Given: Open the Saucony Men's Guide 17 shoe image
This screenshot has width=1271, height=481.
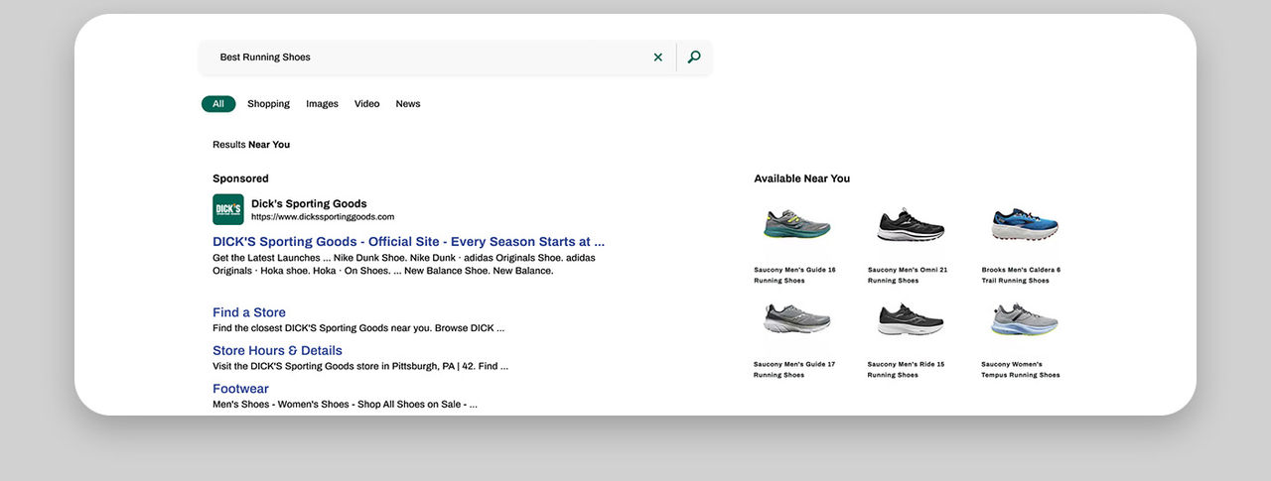Looking at the screenshot, I should tap(797, 319).
